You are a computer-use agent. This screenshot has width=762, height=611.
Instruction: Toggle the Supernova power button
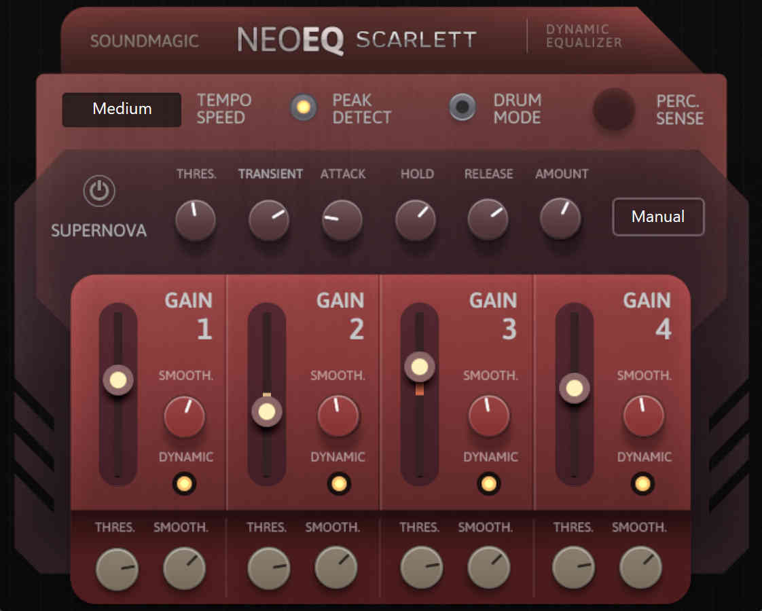[99, 191]
